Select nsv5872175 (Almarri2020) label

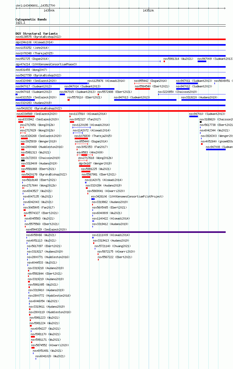point(116,252)
